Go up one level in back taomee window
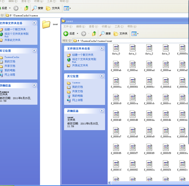Image resolution: width=189 pixels, height=186 pixels. [x=26, y=8]
